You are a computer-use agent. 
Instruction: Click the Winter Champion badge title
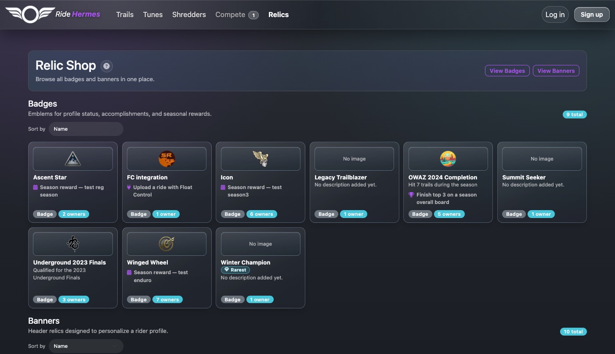coord(246,262)
